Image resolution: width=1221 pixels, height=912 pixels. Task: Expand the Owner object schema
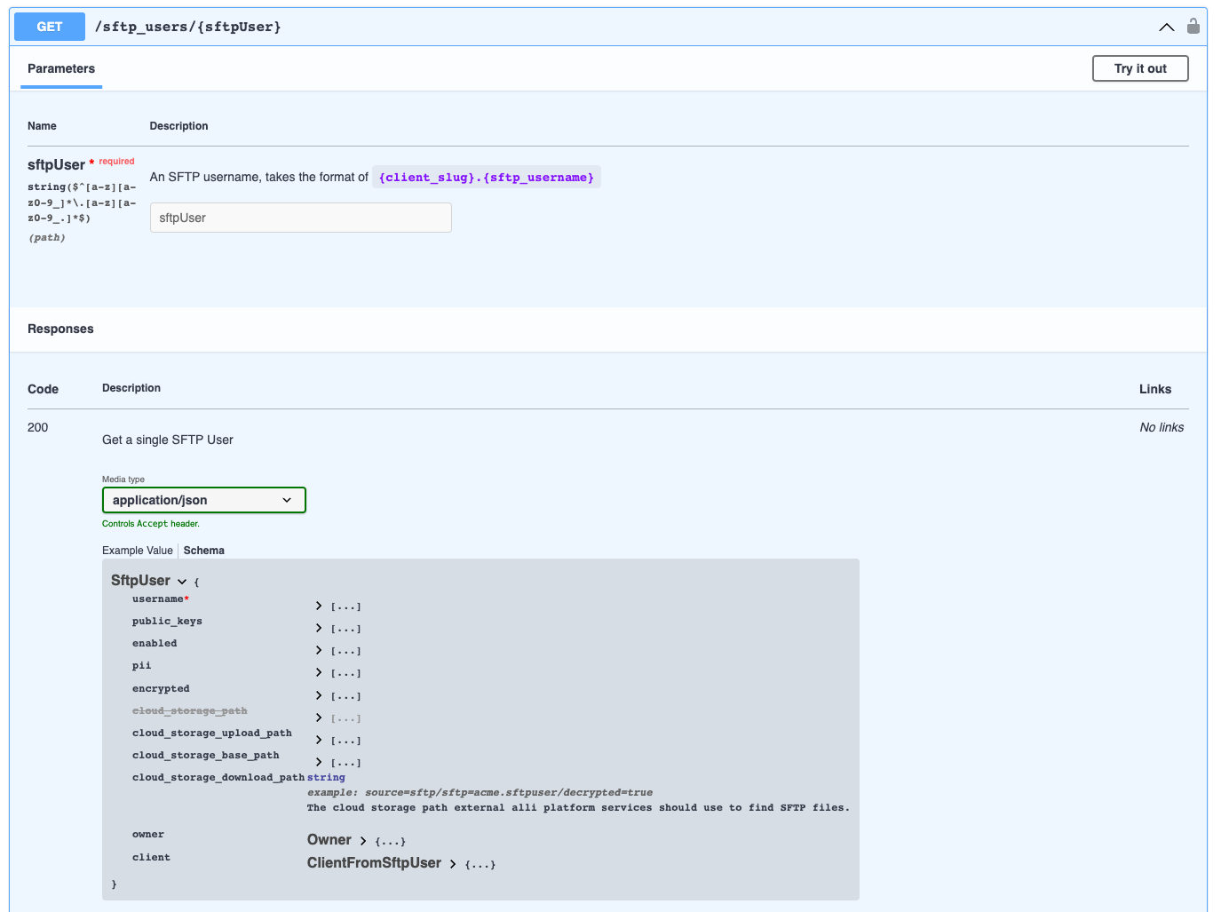362,839
